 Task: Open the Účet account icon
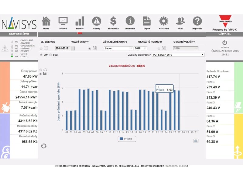180,22
